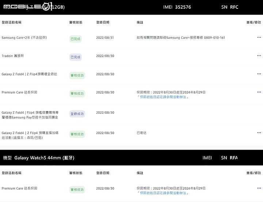Follow the 保固起始日認定 link in the phone section
263x202 pixels.
(x=163, y=97)
